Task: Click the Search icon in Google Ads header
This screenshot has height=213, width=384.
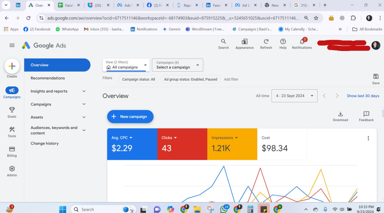Action: pos(223,42)
